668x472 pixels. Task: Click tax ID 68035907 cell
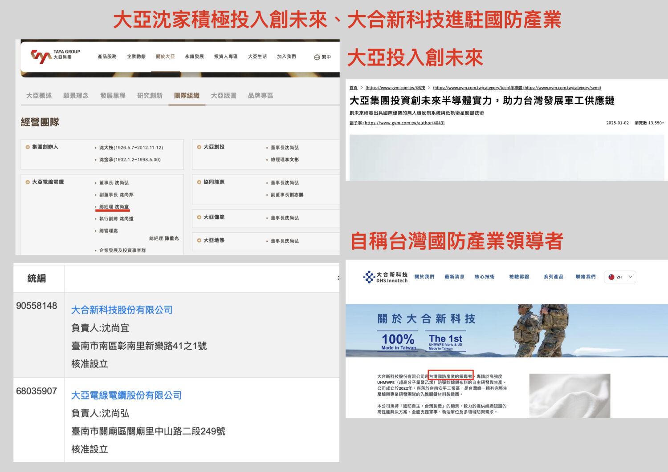(x=37, y=391)
